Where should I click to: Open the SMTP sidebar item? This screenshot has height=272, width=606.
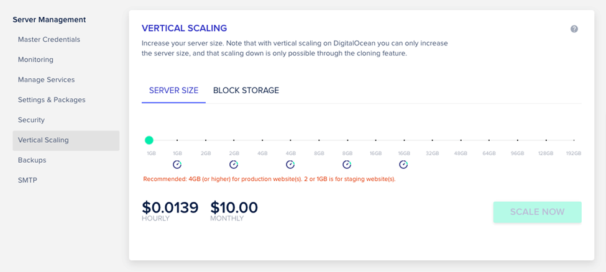[x=27, y=180]
